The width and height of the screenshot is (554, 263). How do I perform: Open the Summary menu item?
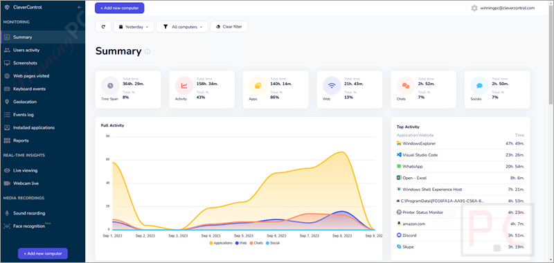42,37
